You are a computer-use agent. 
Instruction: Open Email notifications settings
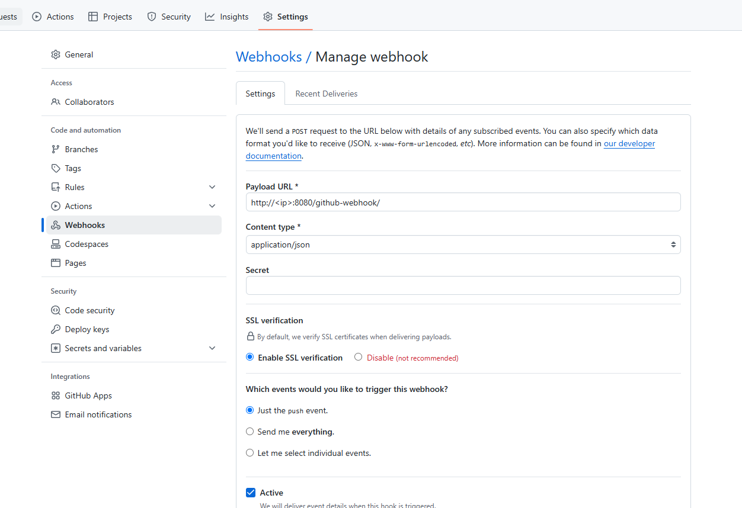(134, 414)
